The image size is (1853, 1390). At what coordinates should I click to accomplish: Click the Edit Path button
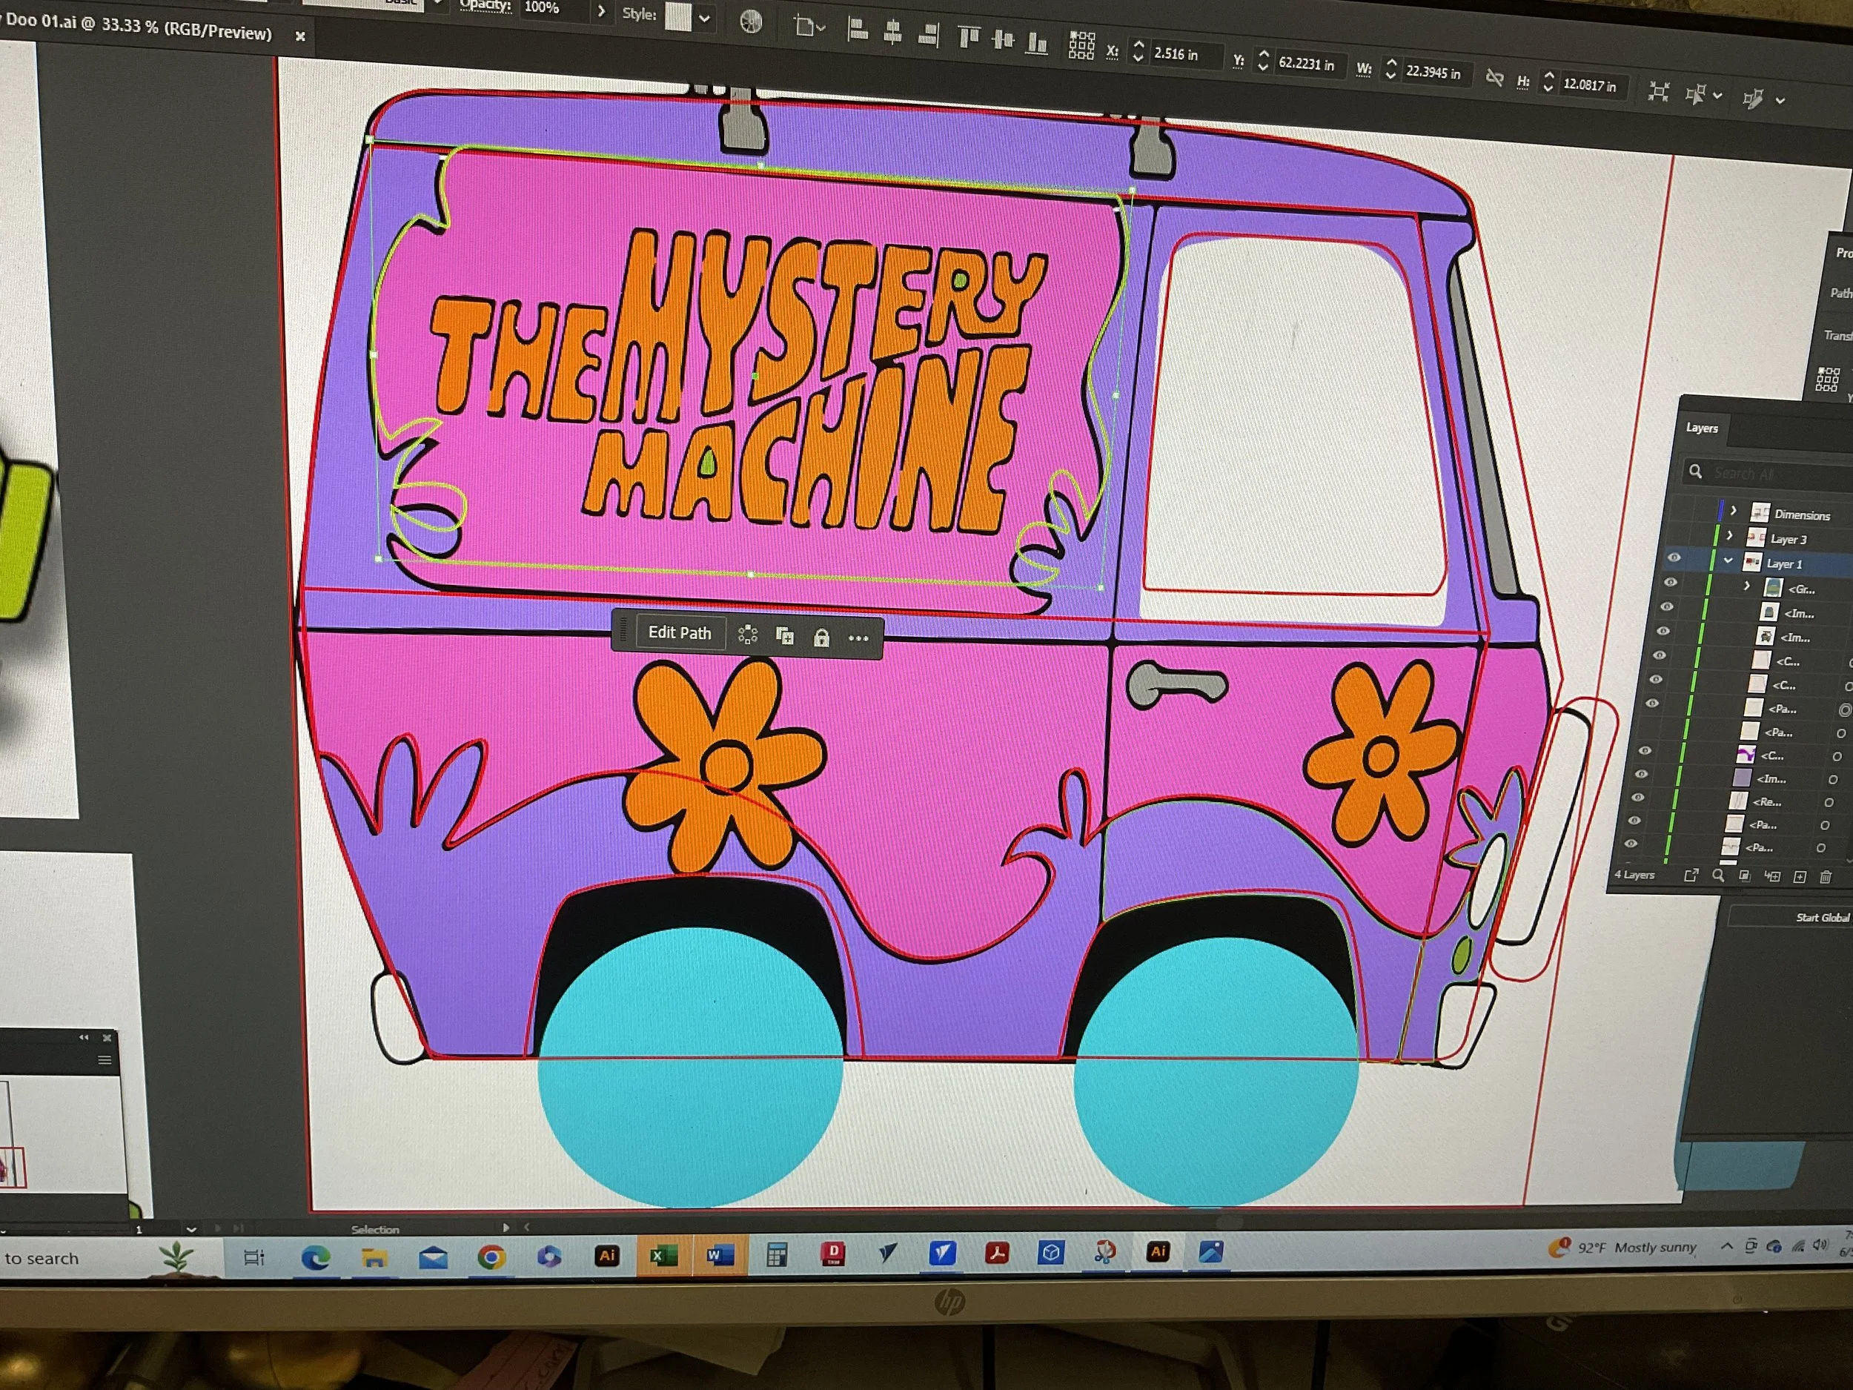[680, 632]
